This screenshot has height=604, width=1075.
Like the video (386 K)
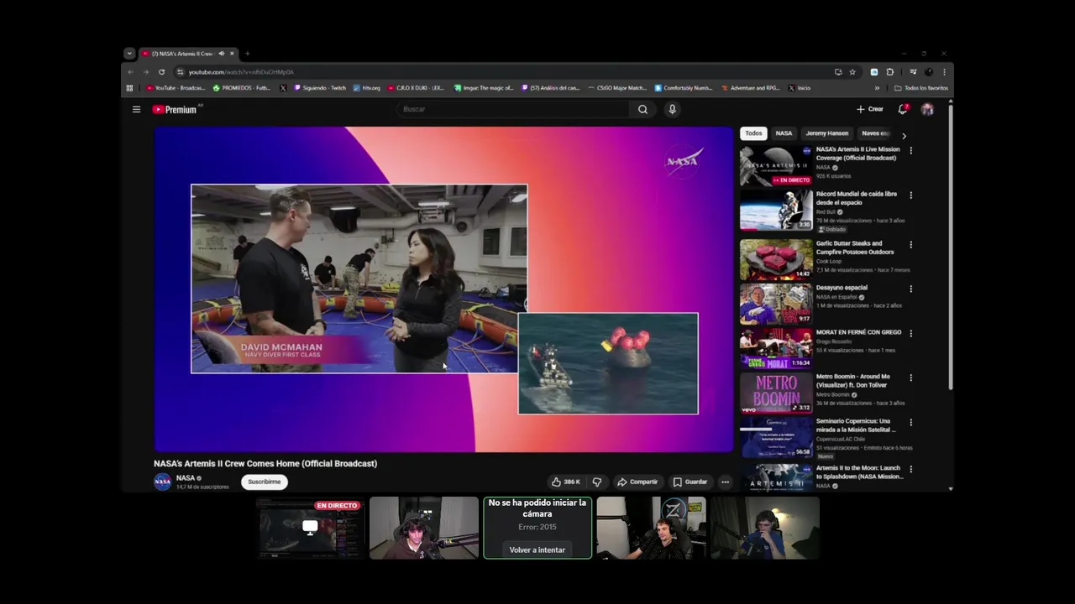click(566, 482)
